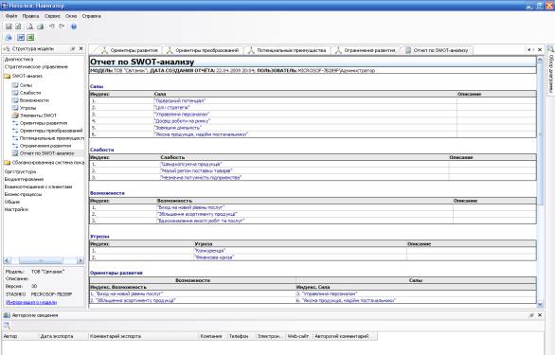
Task: Click the search magnifier icon in Авторские сведения
Action: (x=7, y=326)
